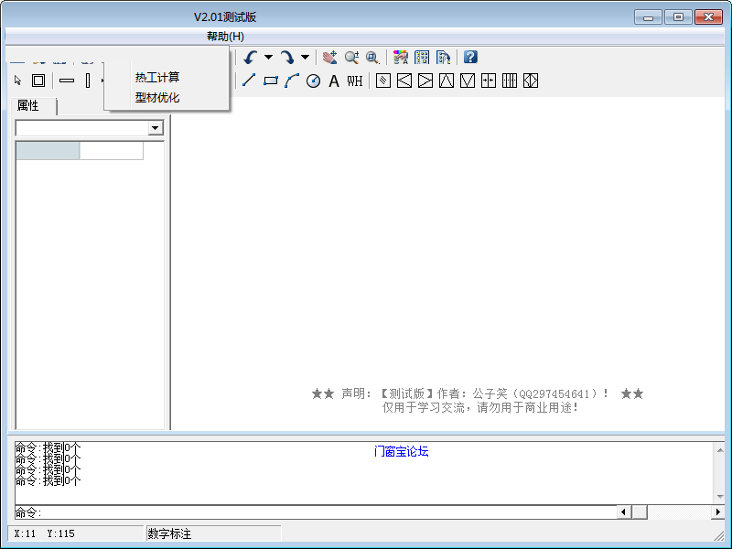Viewport: 732px width, 549px height.
Task: Select the double-triangle folding sash icon
Action: [531, 81]
